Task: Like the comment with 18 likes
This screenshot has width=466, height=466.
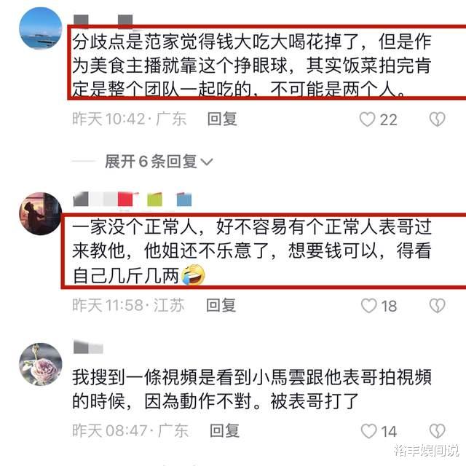Action: tap(369, 306)
